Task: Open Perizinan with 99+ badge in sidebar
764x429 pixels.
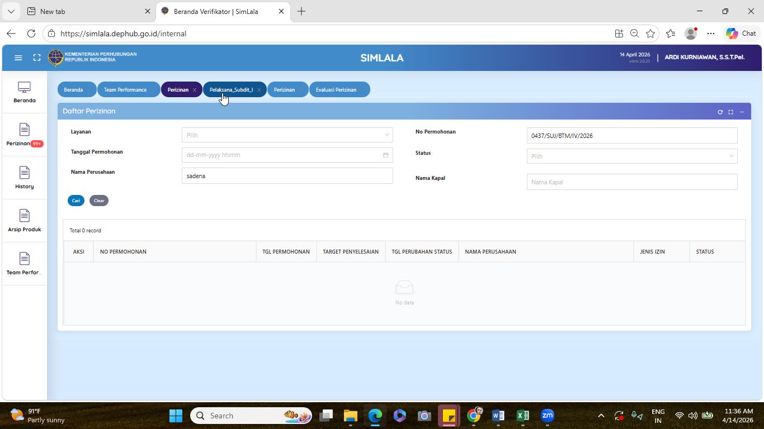Action: tap(25, 136)
